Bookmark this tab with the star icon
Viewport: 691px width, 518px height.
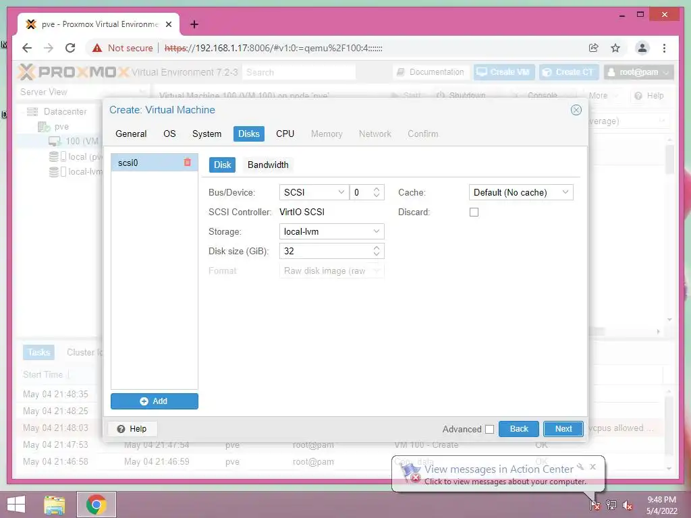tap(615, 48)
